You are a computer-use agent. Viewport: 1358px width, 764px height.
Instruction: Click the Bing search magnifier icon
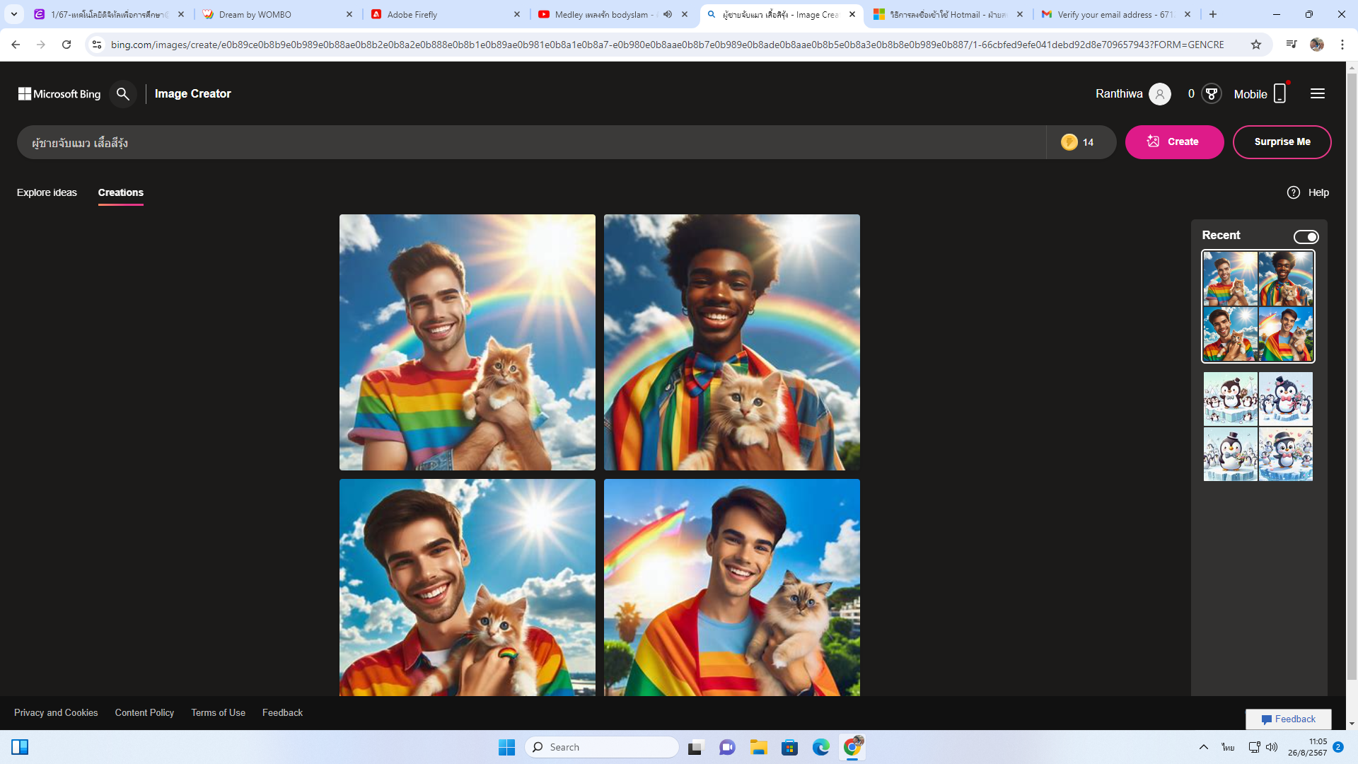pos(123,94)
